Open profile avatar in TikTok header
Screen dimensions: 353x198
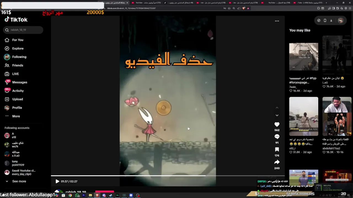click(x=341, y=21)
